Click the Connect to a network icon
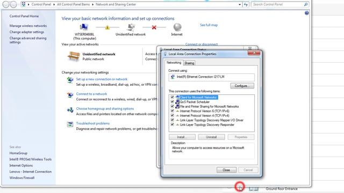This screenshot has height=193, width=344. coord(70,95)
